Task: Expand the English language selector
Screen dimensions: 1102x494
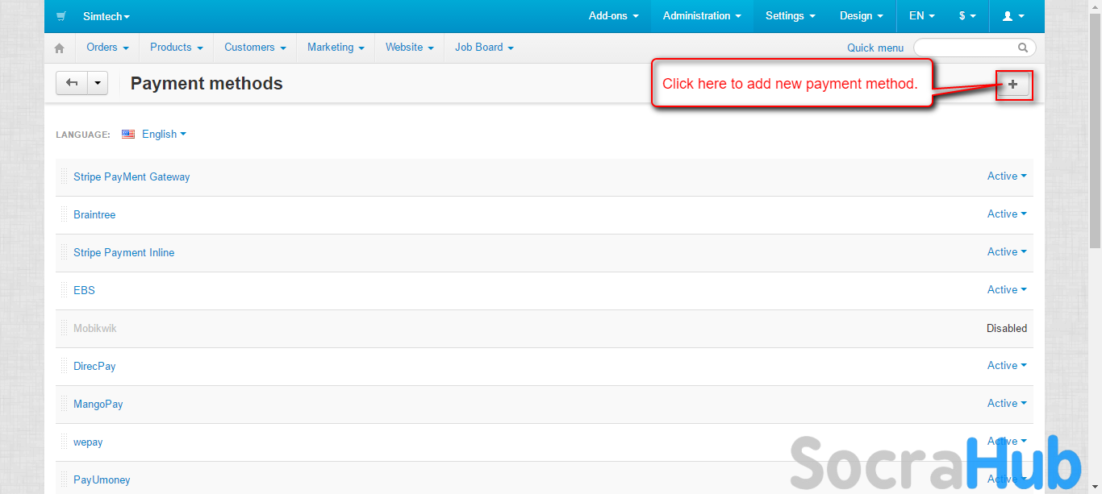Action: click(164, 135)
